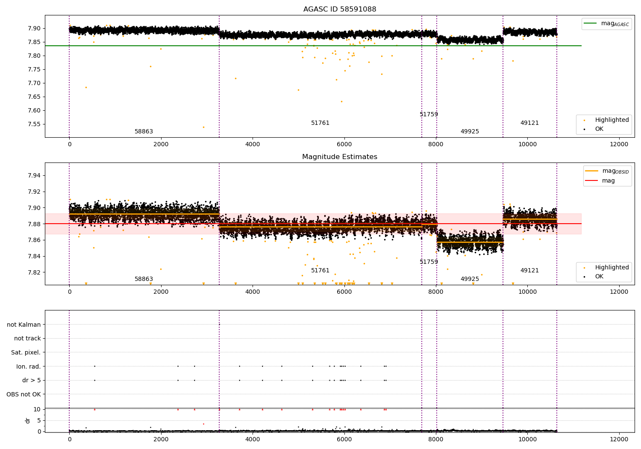Click x-axis tick 6000 in Magnitude Estimates plot
Image resolution: width=641 pixels, height=449 pixels.
pos(344,292)
